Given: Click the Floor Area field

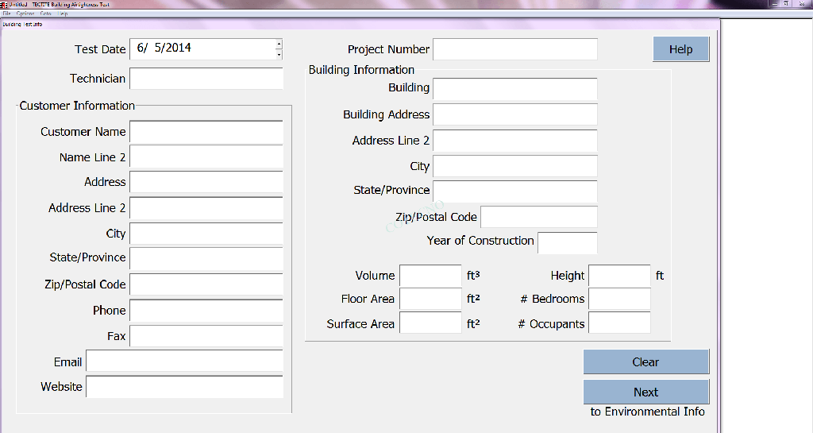Looking at the screenshot, I should point(430,299).
